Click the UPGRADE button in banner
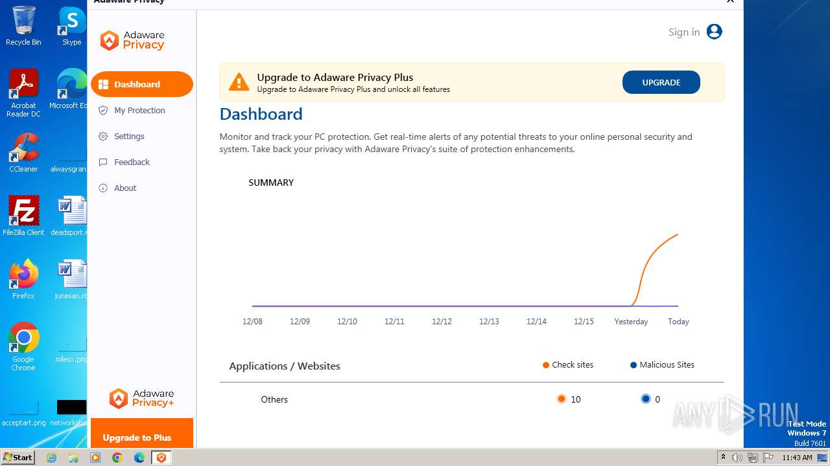The width and height of the screenshot is (830, 466). 661,82
